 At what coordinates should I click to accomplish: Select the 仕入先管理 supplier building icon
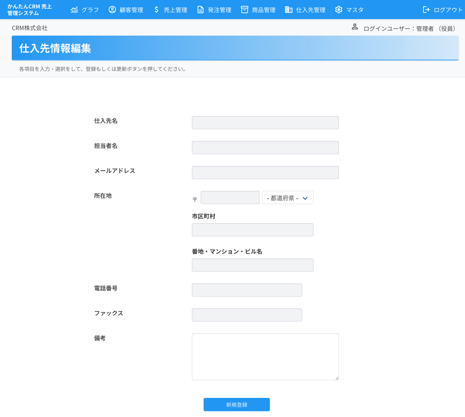(288, 10)
